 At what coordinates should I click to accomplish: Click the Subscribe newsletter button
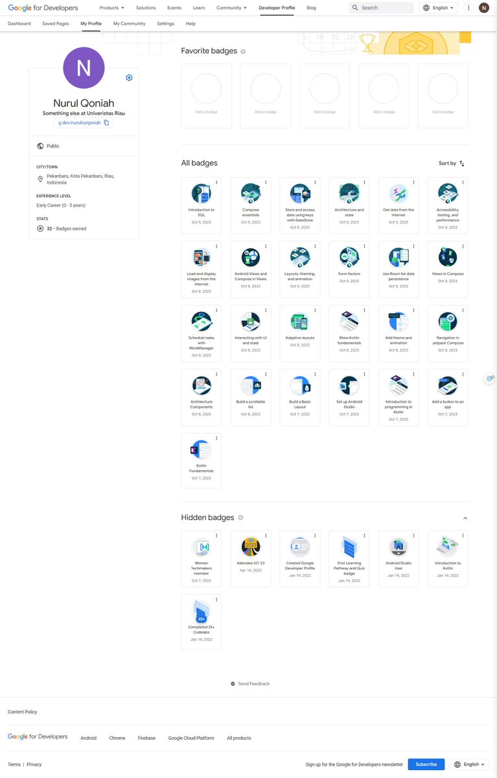pyautogui.click(x=426, y=764)
